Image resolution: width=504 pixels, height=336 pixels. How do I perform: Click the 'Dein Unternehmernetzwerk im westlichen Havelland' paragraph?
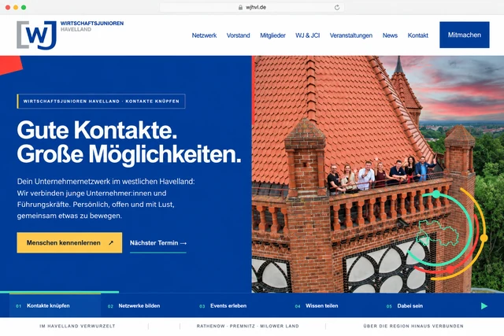(x=106, y=198)
